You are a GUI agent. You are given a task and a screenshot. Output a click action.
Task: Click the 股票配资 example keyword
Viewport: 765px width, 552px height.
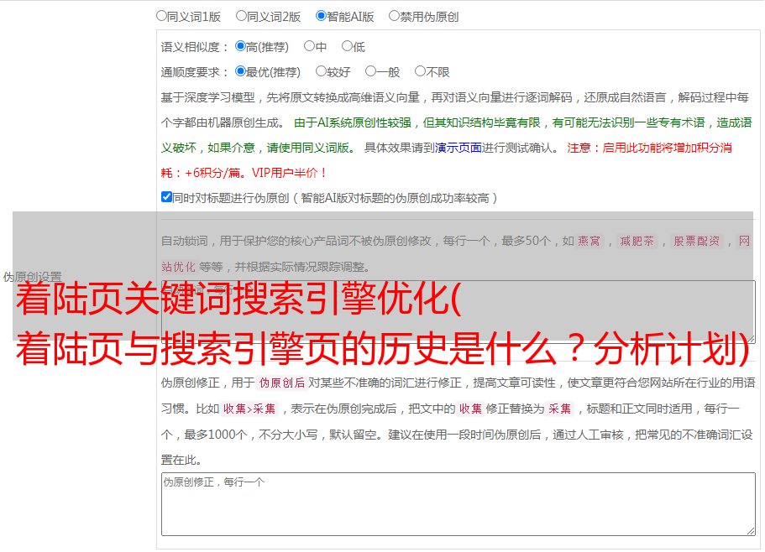click(x=696, y=241)
